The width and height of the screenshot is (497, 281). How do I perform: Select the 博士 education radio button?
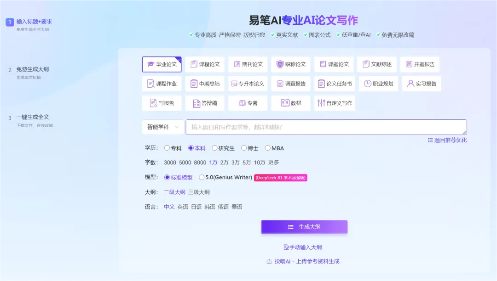click(244, 148)
